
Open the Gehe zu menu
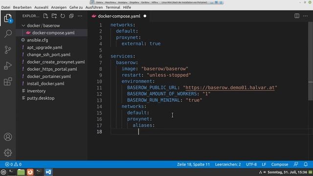[x=76, y=7]
